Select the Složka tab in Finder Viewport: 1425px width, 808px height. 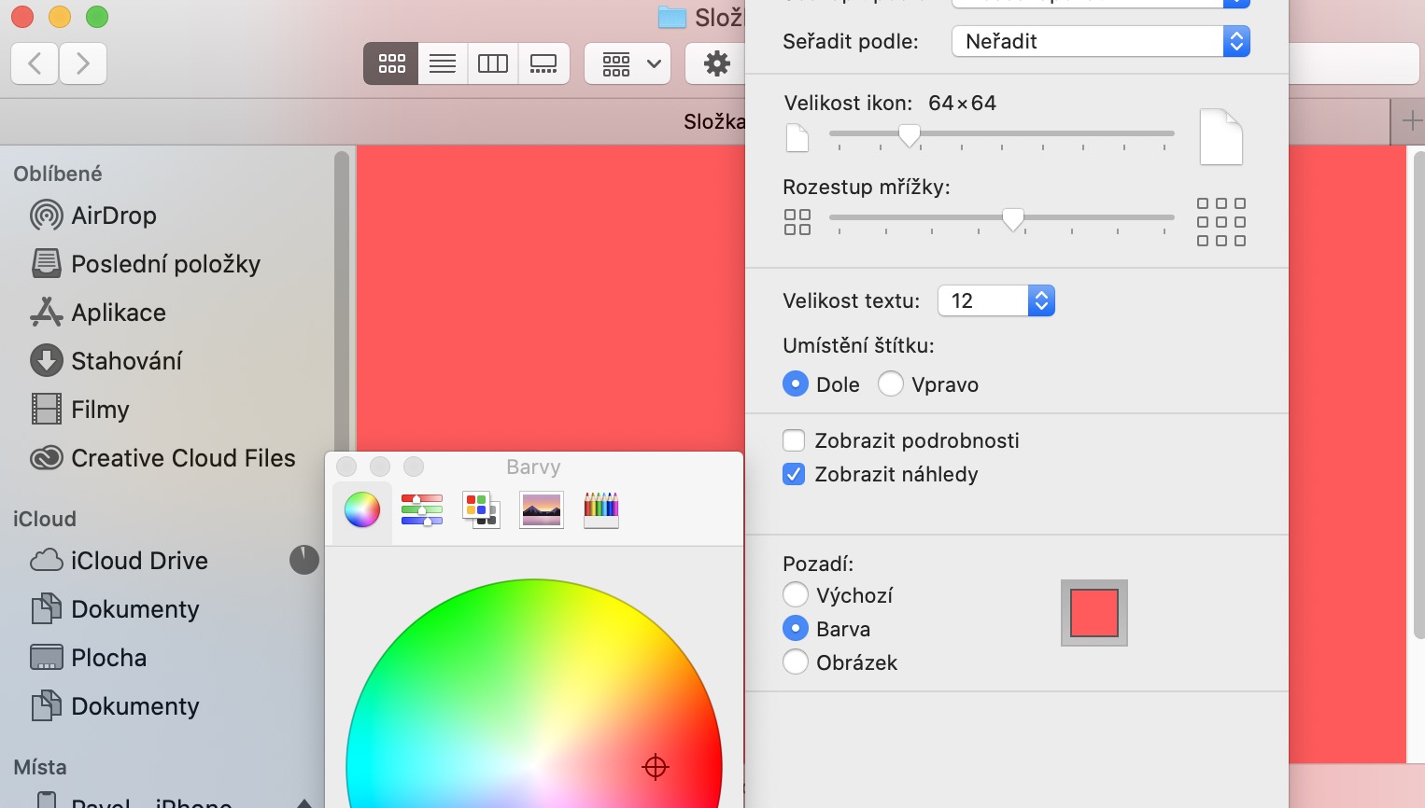pyautogui.click(x=714, y=121)
